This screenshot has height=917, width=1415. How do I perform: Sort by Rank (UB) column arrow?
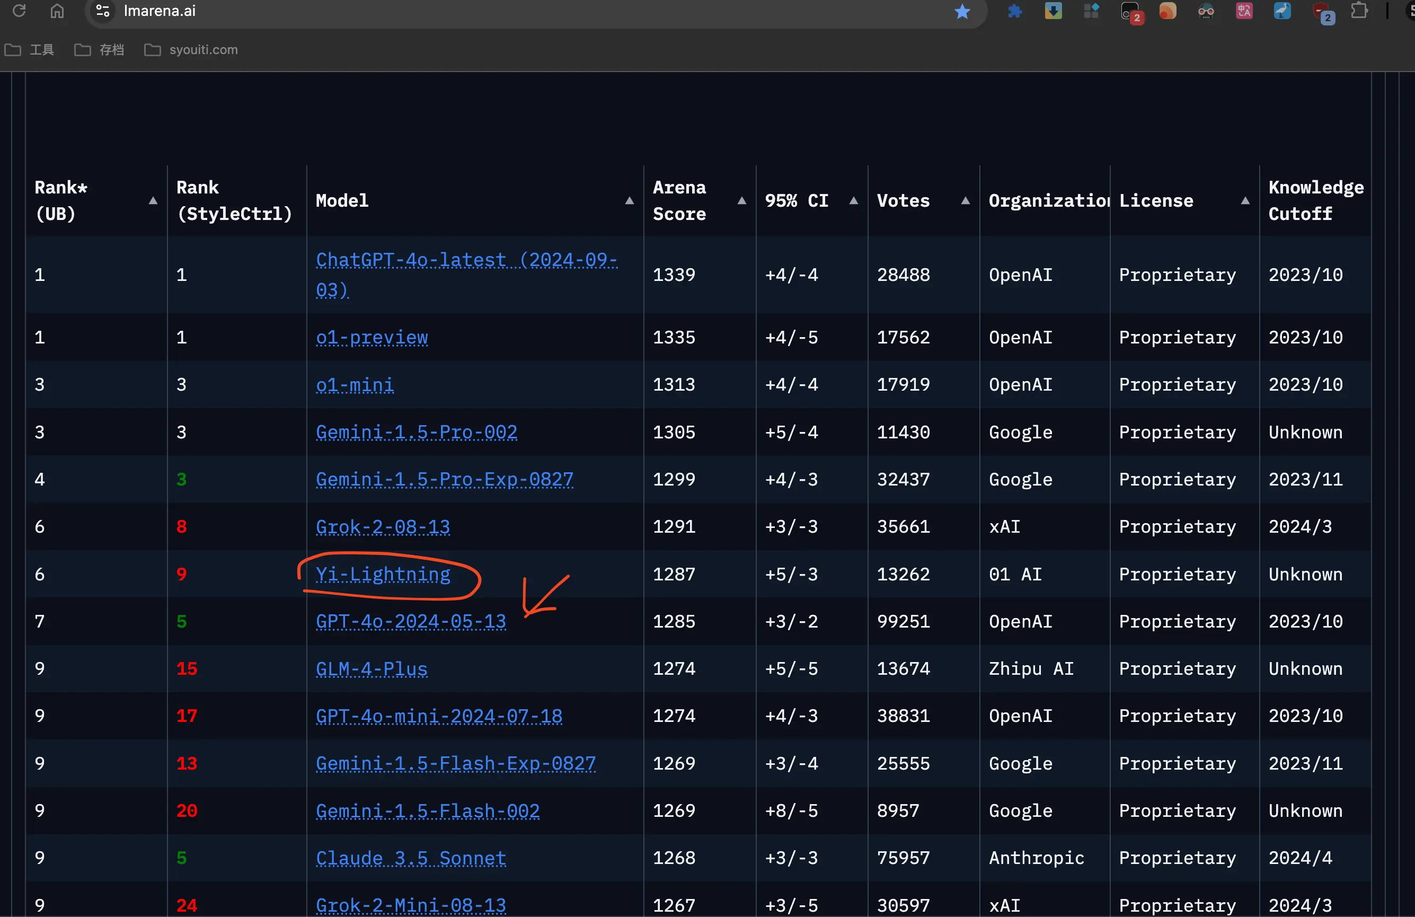(x=153, y=201)
